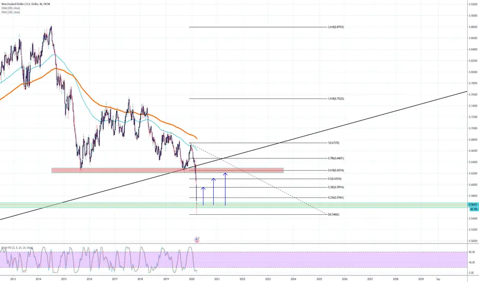Click the 0.618(0.62516) Fibonacci level label
Image resolution: width=479 pixels, height=282 pixels.
pyautogui.click(x=336, y=170)
